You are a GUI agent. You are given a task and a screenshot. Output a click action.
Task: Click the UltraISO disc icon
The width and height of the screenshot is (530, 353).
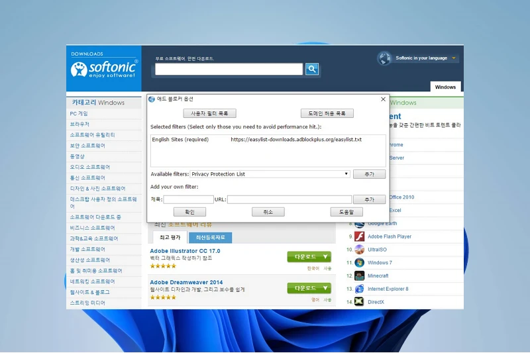coord(360,250)
